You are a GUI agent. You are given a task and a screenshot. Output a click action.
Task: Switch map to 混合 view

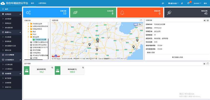coord(140,24)
